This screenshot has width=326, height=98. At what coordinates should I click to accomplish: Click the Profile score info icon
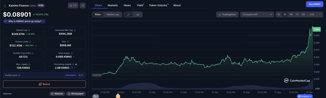coord(20,75)
